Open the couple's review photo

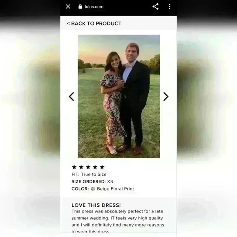(x=119, y=96)
